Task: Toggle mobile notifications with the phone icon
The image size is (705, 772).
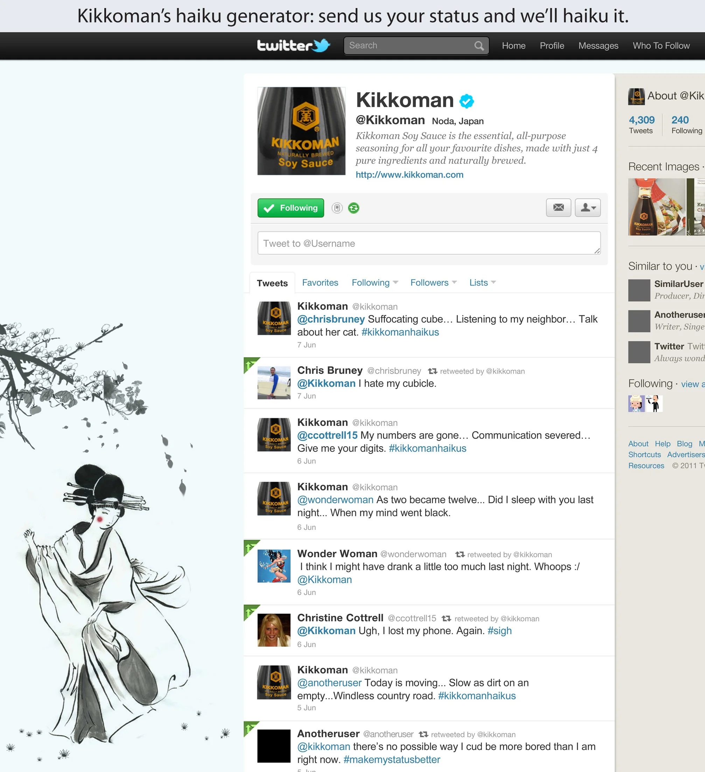Action: [337, 208]
